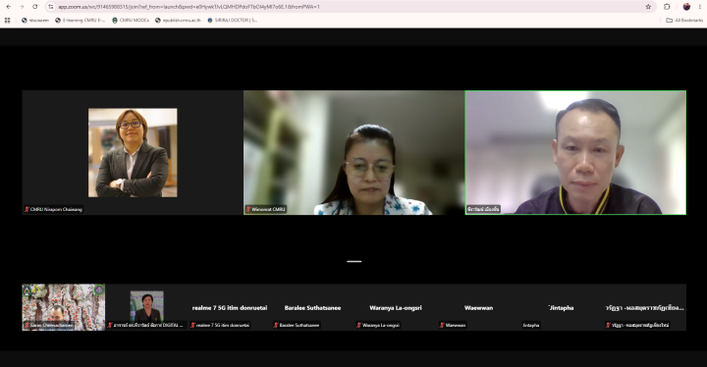707x367 pixels.
Task: Expand the All Bookmarks folder
Action: click(x=684, y=21)
